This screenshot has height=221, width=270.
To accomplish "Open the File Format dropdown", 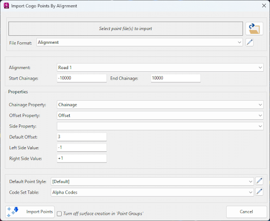I will (140, 42).
